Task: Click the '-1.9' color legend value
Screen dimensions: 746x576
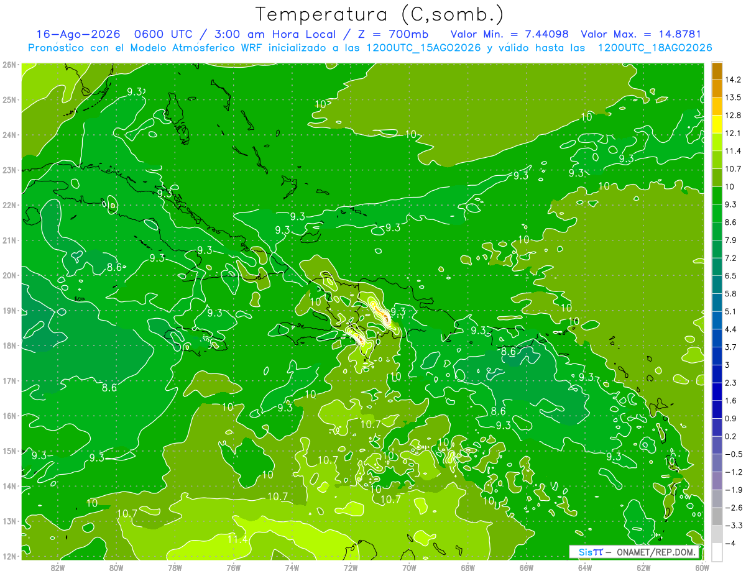Action: 733,490
